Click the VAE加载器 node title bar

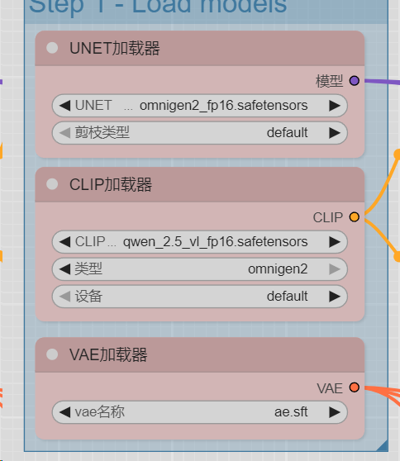click(x=200, y=355)
